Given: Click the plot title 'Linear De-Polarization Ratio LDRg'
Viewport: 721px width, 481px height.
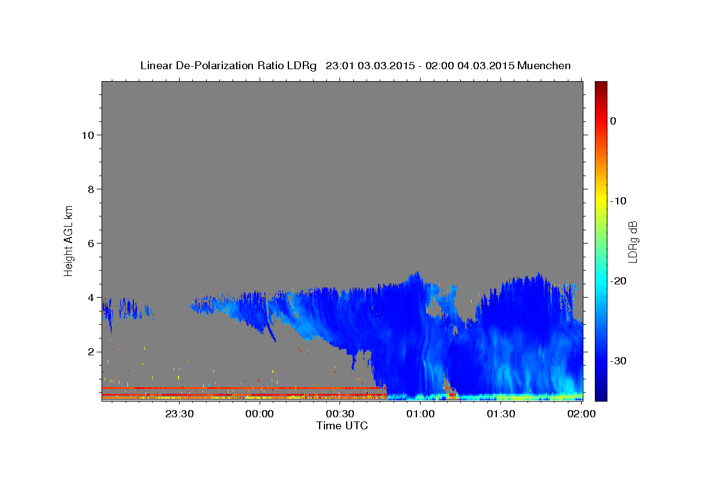Looking at the screenshot, I should coord(228,66).
